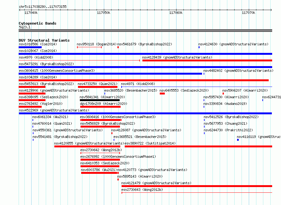The width and height of the screenshot is (281, 205).
Task: Open nsv5457613 (ByrskaBishop2022) variant
Action: click(46, 84)
